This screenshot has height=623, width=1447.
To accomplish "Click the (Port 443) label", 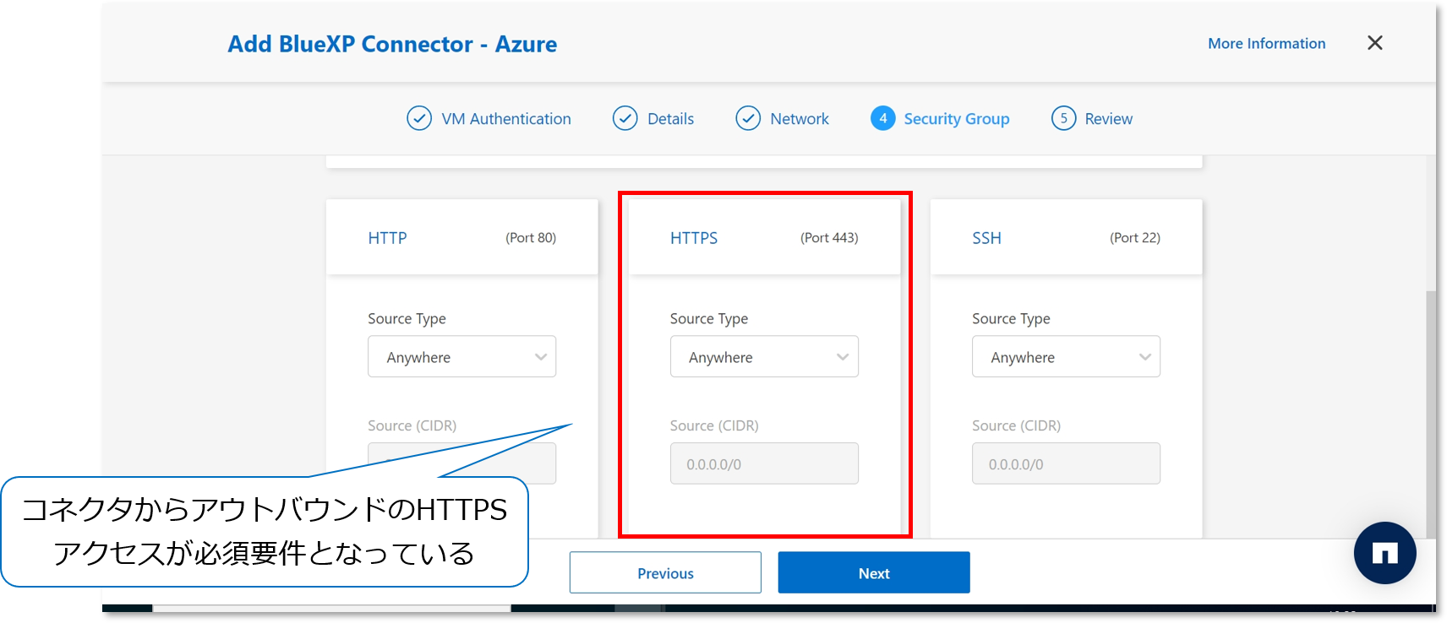I will (829, 238).
